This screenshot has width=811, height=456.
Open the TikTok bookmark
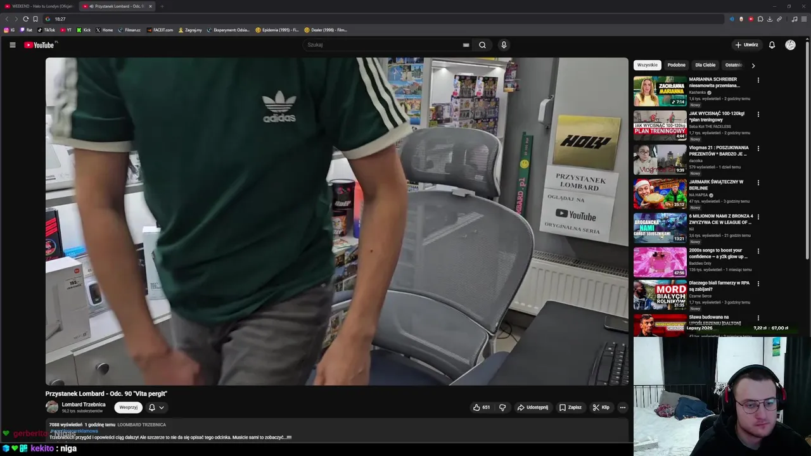pos(46,30)
